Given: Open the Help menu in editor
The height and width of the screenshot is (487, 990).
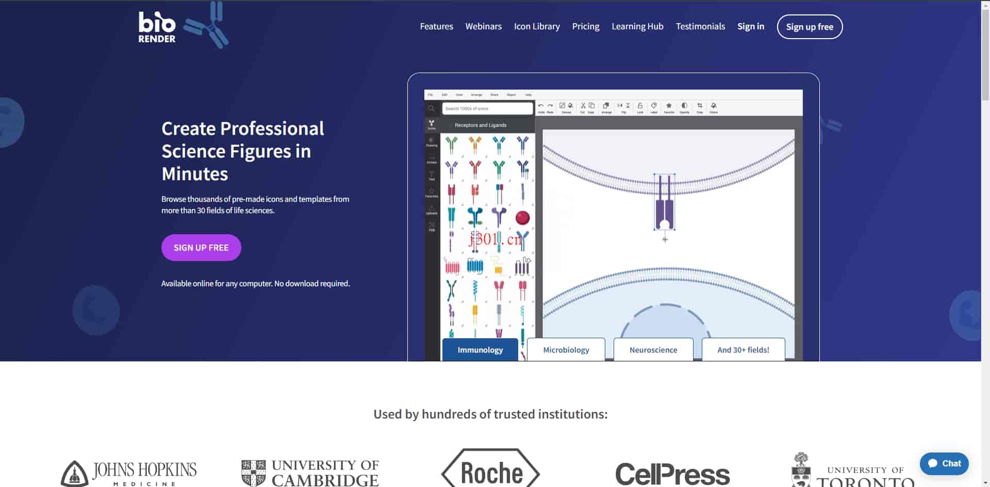Looking at the screenshot, I should tap(528, 95).
